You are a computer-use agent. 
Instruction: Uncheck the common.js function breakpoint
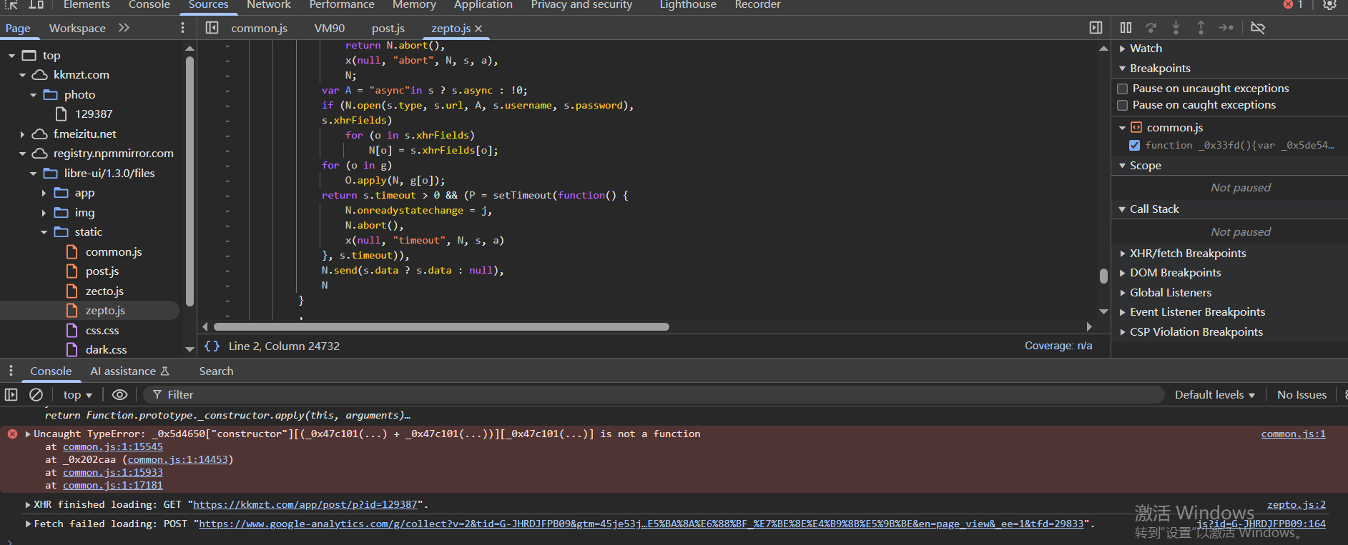1134,145
